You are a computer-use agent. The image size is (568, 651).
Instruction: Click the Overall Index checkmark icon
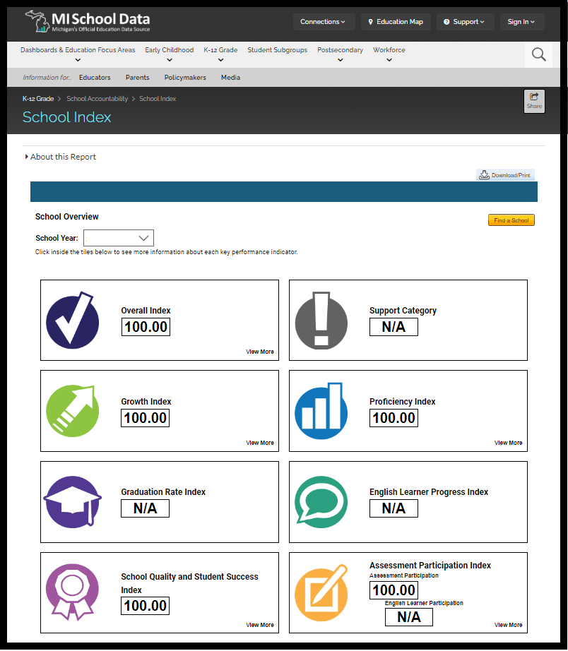tap(73, 320)
